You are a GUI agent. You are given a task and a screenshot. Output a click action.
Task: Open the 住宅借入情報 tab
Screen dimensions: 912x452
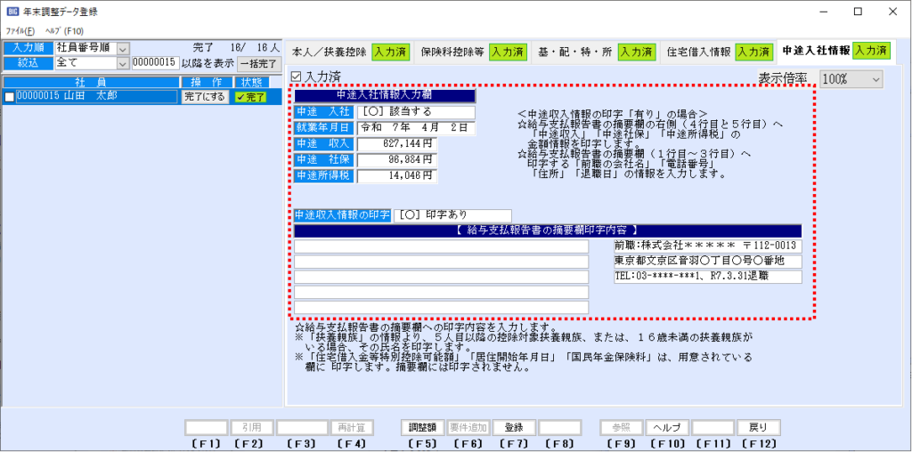699,52
